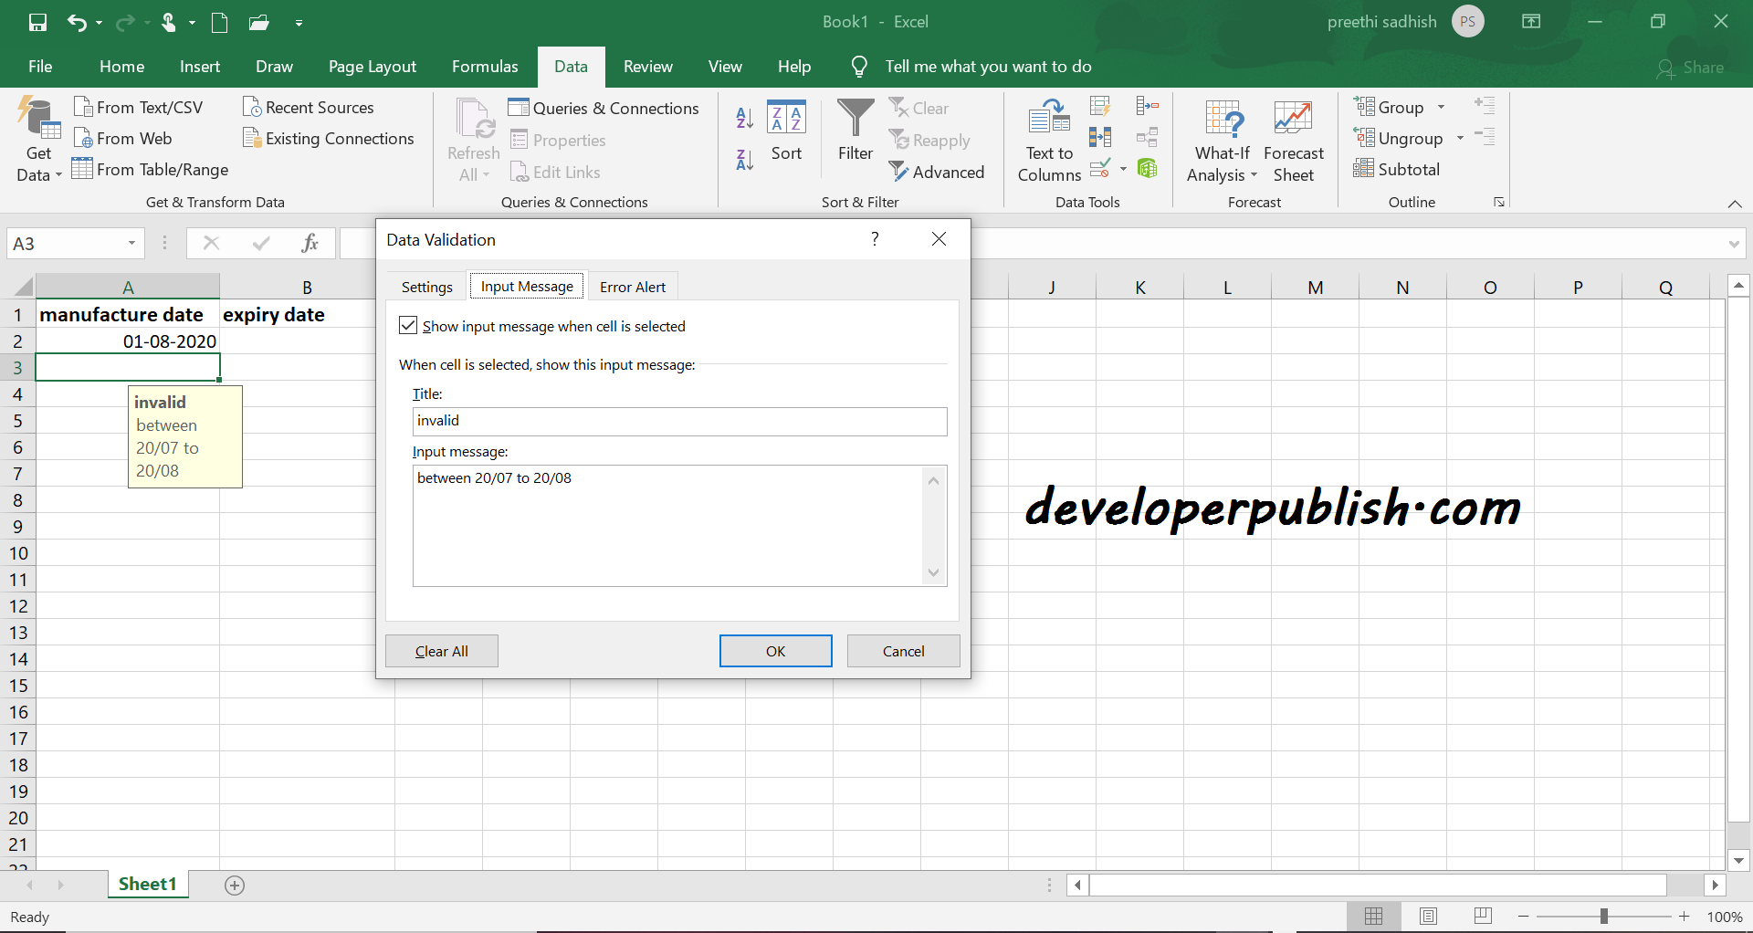The width and height of the screenshot is (1753, 933).
Task: Expand the Group dropdown arrow
Action: [x=1440, y=107]
